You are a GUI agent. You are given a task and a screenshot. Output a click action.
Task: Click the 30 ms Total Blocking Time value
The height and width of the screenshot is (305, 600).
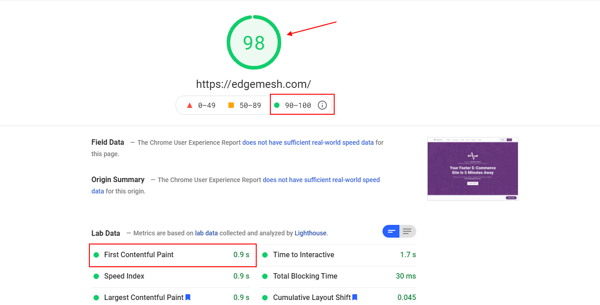pyautogui.click(x=406, y=276)
